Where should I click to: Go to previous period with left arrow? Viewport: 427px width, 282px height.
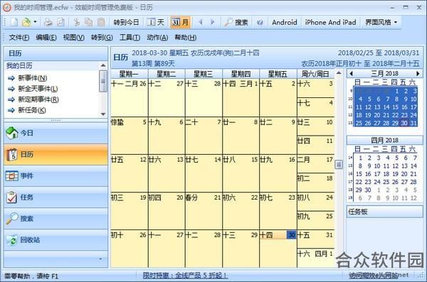(201, 22)
